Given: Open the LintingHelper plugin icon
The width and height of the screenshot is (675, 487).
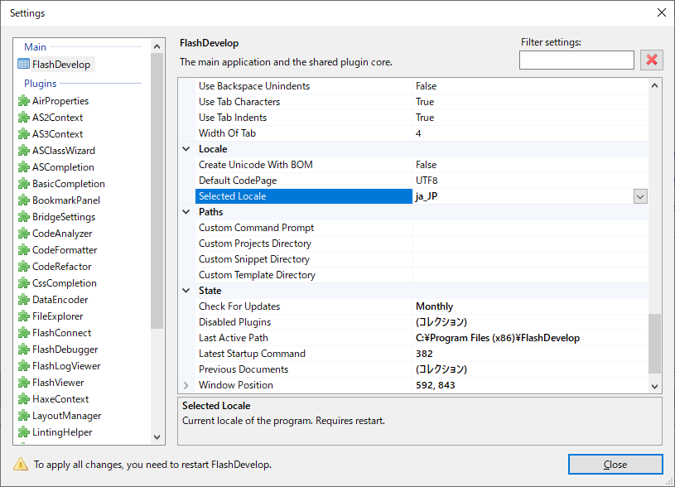Looking at the screenshot, I should [x=23, y=432].
